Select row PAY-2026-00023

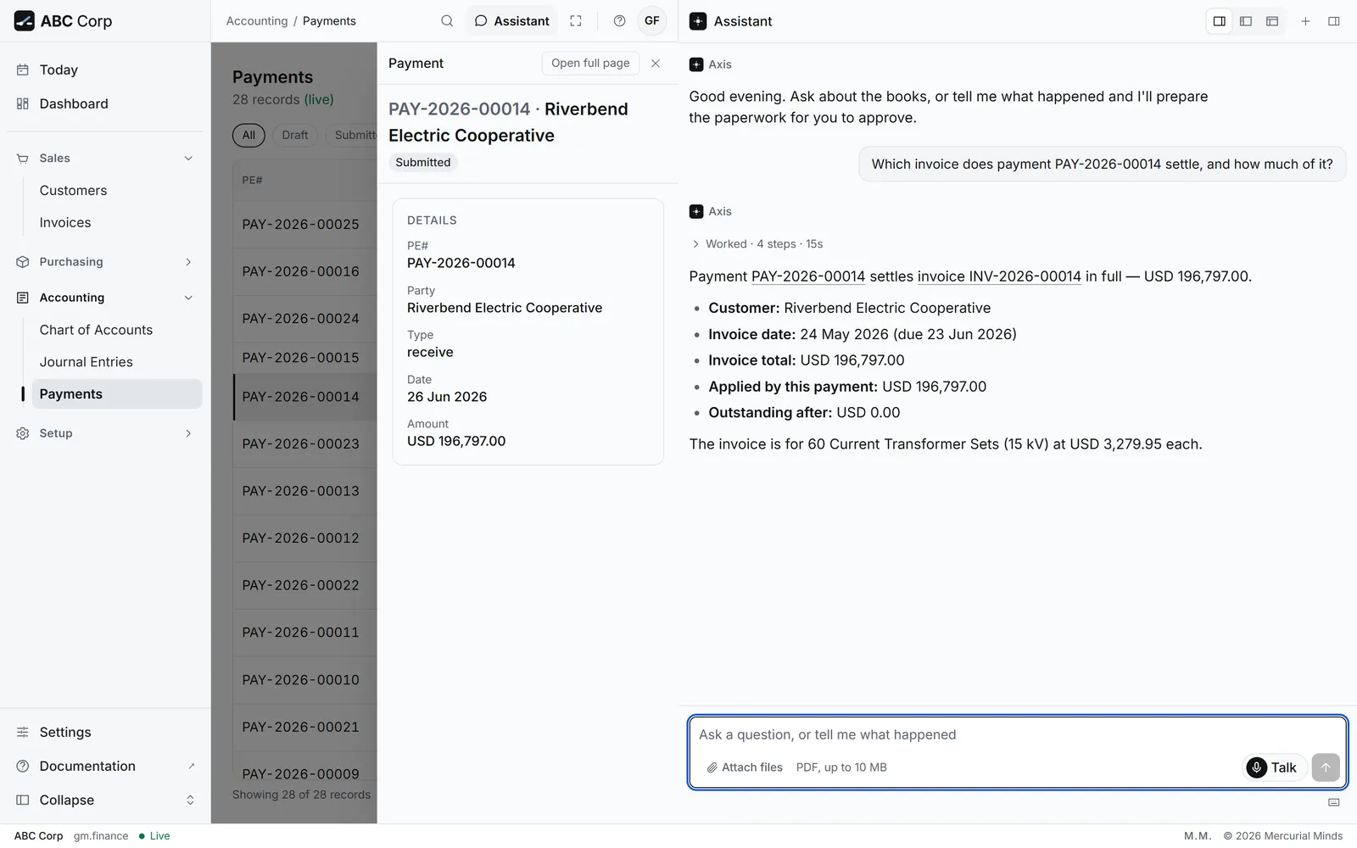tap(305, 444)
